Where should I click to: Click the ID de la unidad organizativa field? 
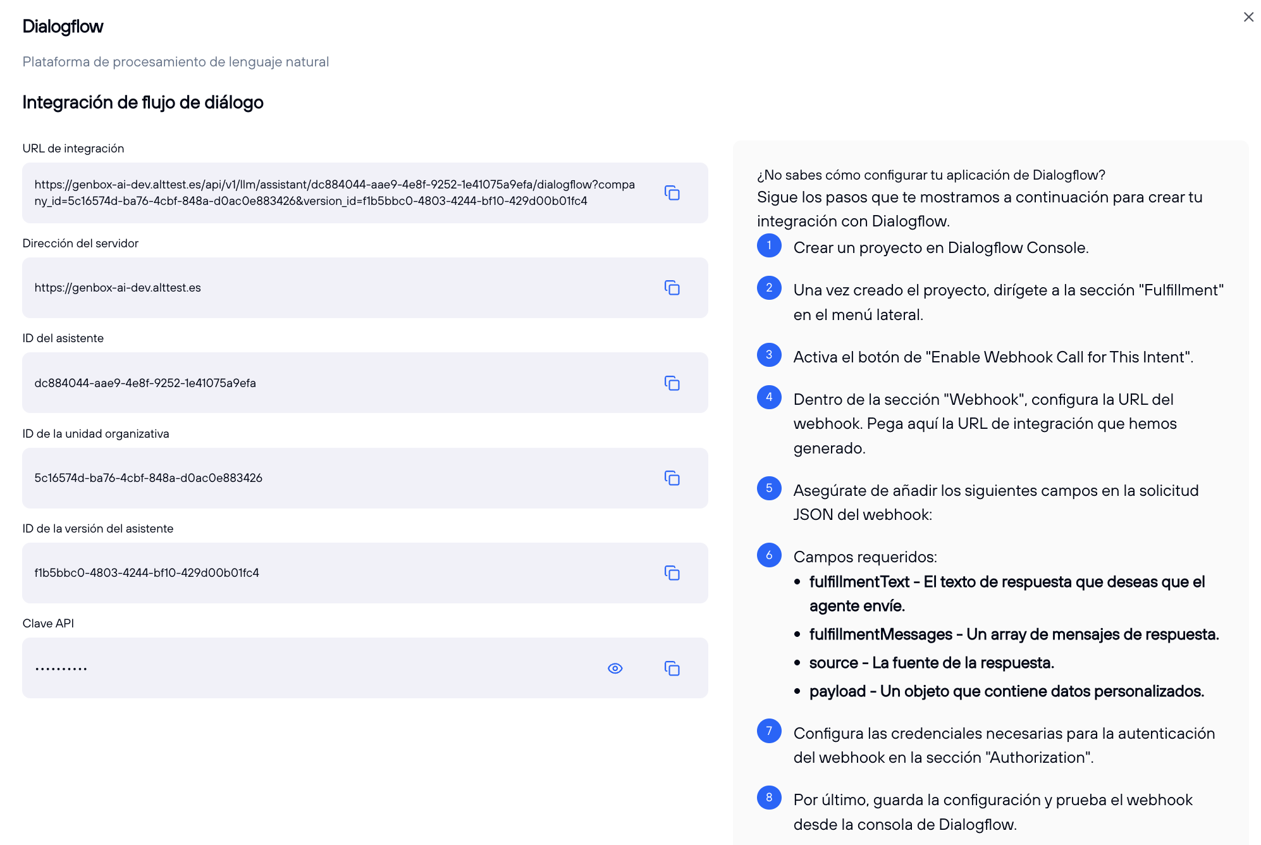[316, 478]
